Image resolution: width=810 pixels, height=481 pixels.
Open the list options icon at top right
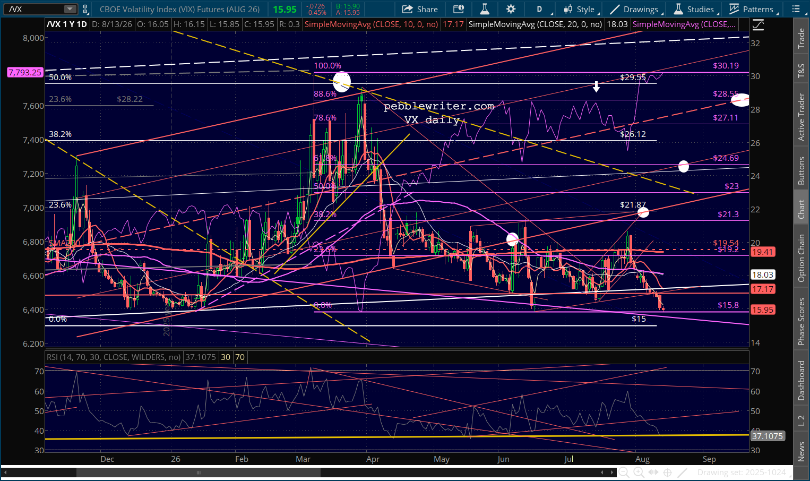[796, 9]
